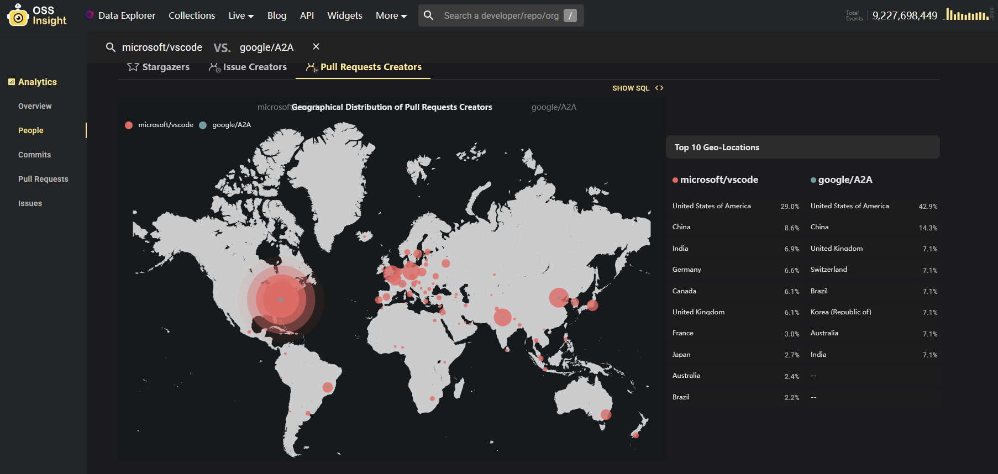Click the search magnifier icon in top bar
The width and height of the screenshot is (998, 474).
(x=429, y=15)
